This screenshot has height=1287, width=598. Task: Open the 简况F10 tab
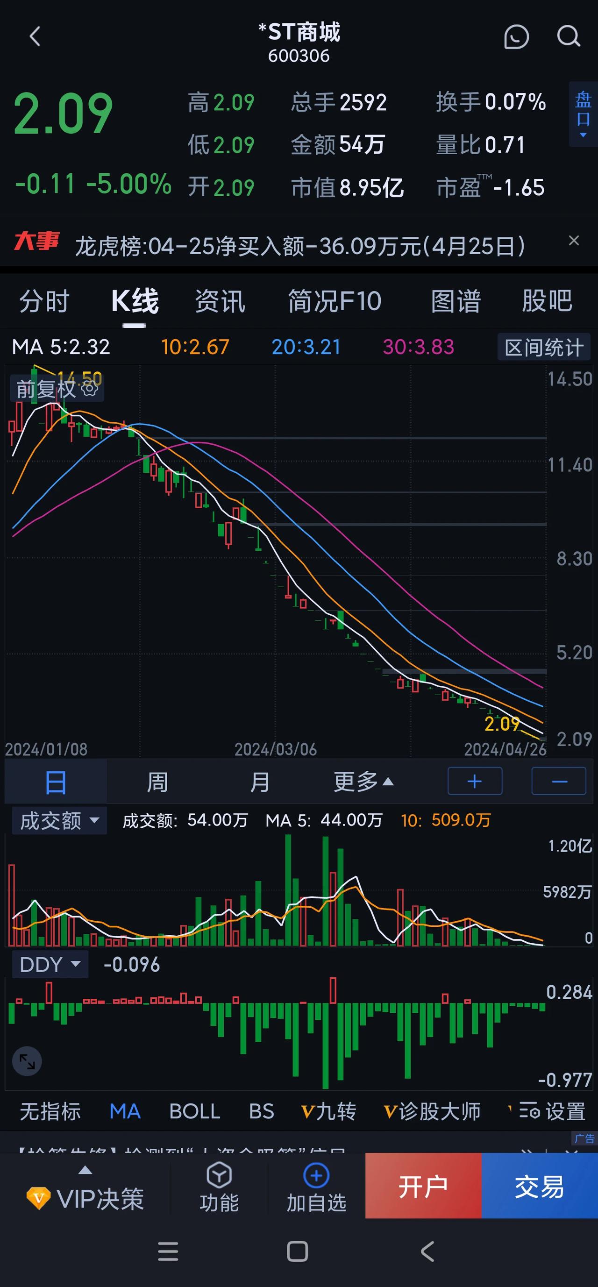[335, 301]
